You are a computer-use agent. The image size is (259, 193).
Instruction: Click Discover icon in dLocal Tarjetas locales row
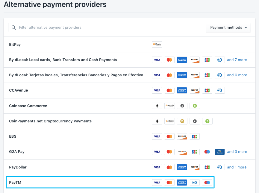[194, 75]
